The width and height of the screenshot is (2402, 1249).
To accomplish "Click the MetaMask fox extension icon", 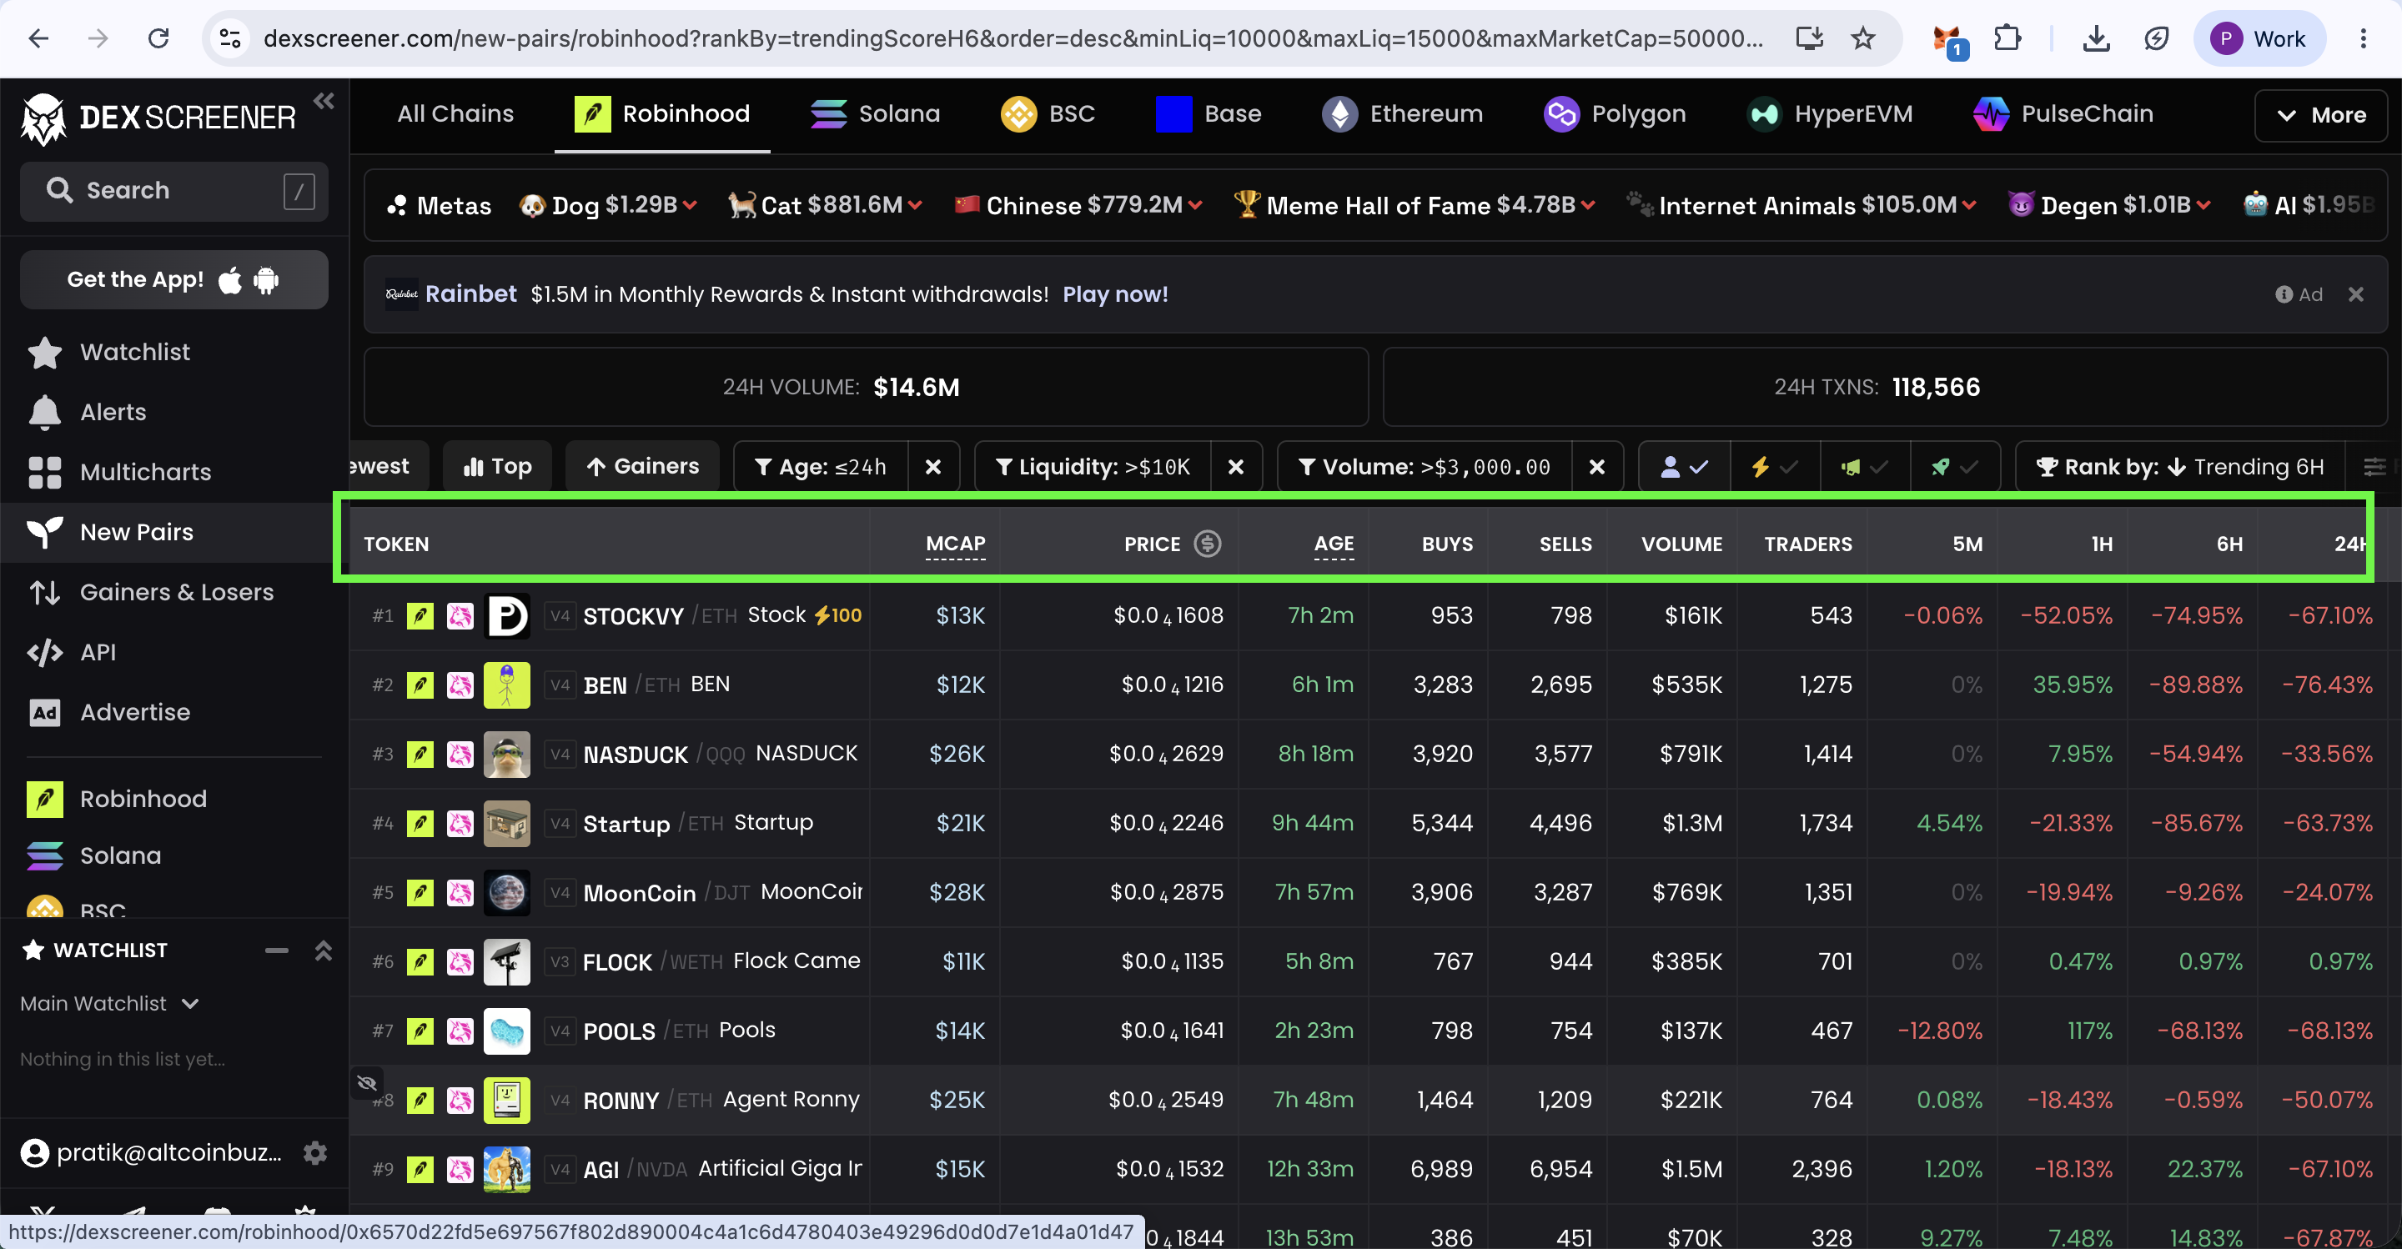I will [x=1948, y=41].
